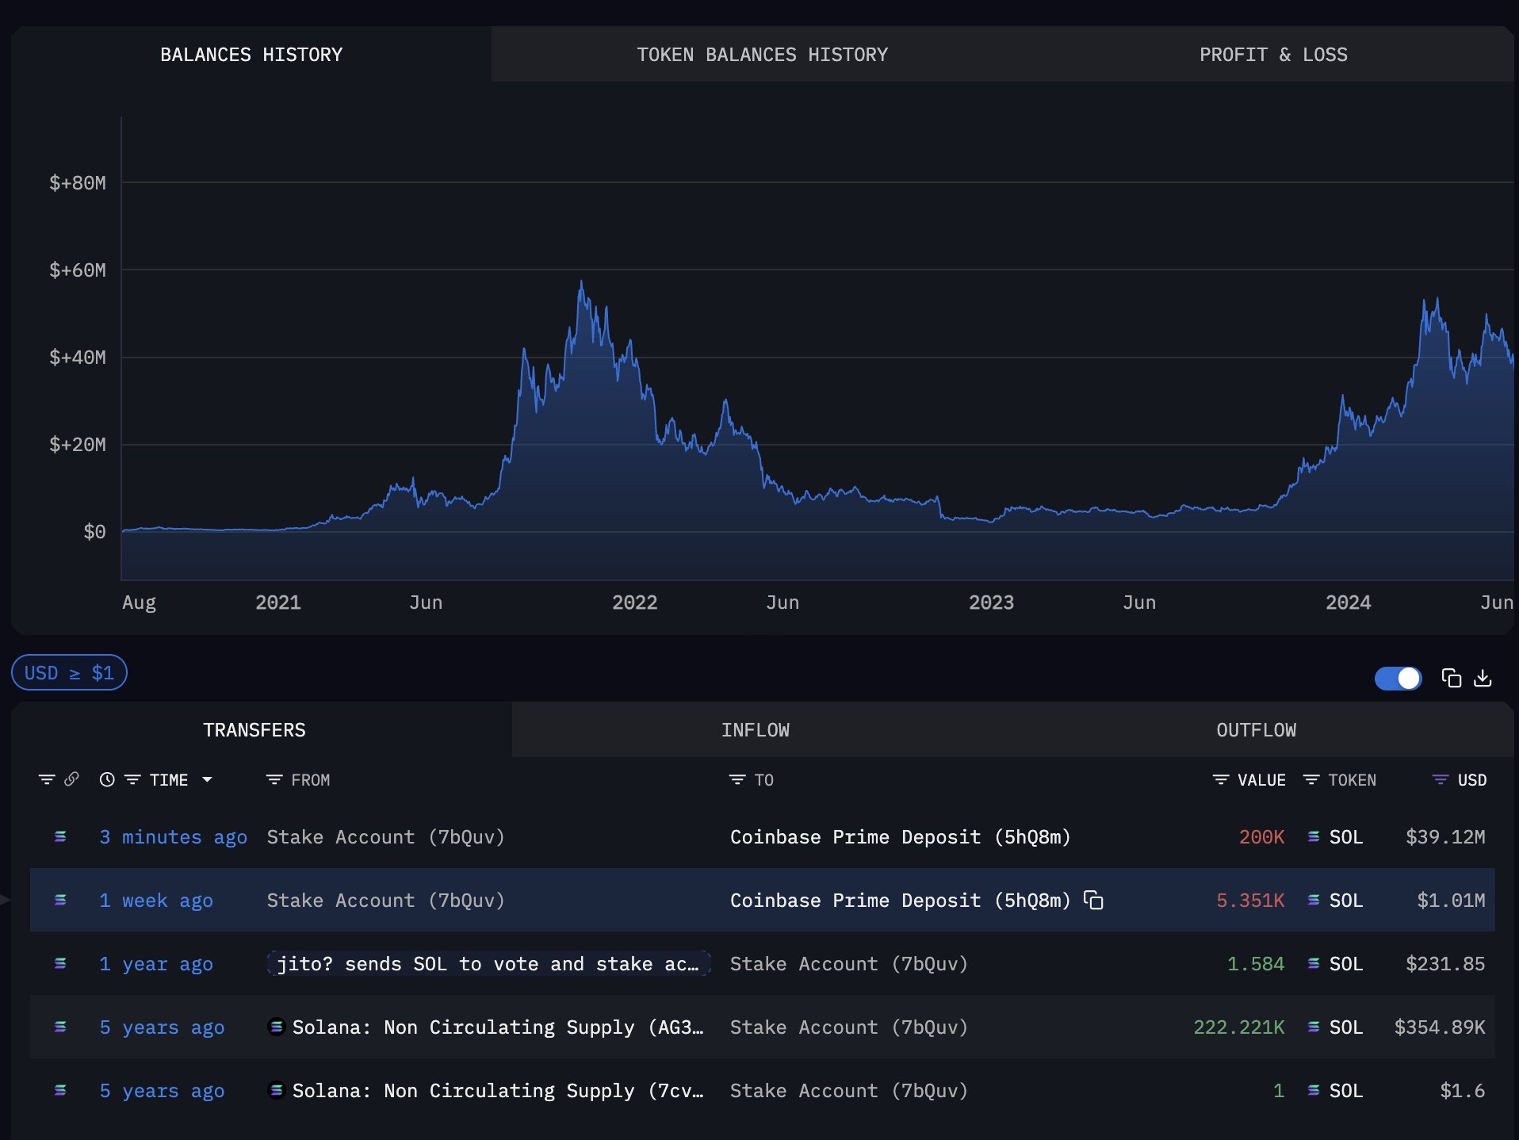Click the Solana chain icon in the 3 minutes ago row

[x=60, y=837]
